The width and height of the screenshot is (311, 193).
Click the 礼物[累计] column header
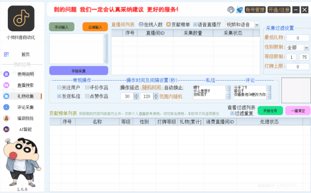tap(190, 122)
